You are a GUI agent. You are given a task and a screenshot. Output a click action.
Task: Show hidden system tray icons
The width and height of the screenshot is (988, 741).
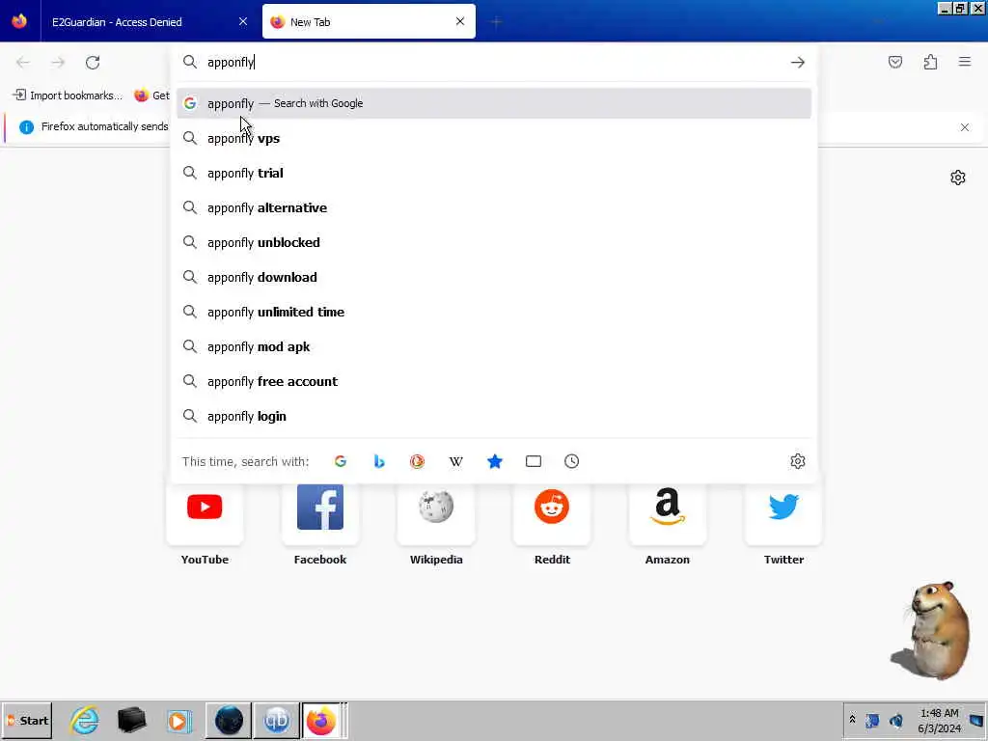pos(852,719)
